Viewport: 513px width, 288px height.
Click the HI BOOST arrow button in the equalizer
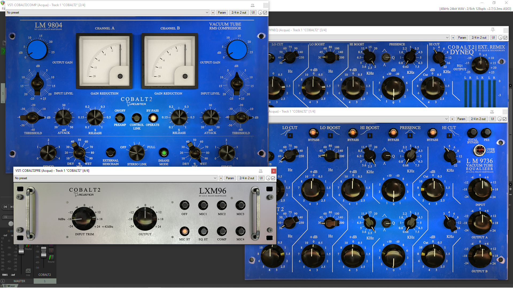370,136
